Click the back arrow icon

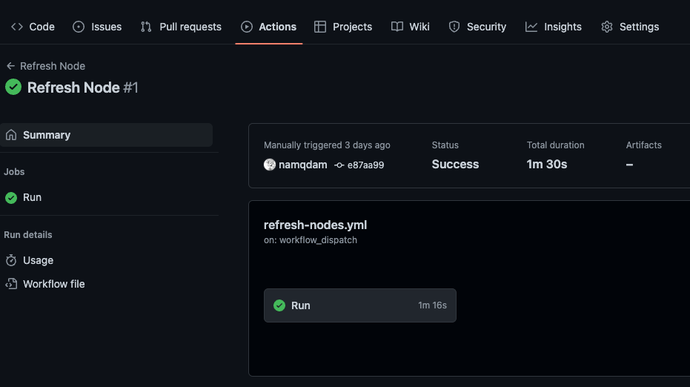[10, 66]
